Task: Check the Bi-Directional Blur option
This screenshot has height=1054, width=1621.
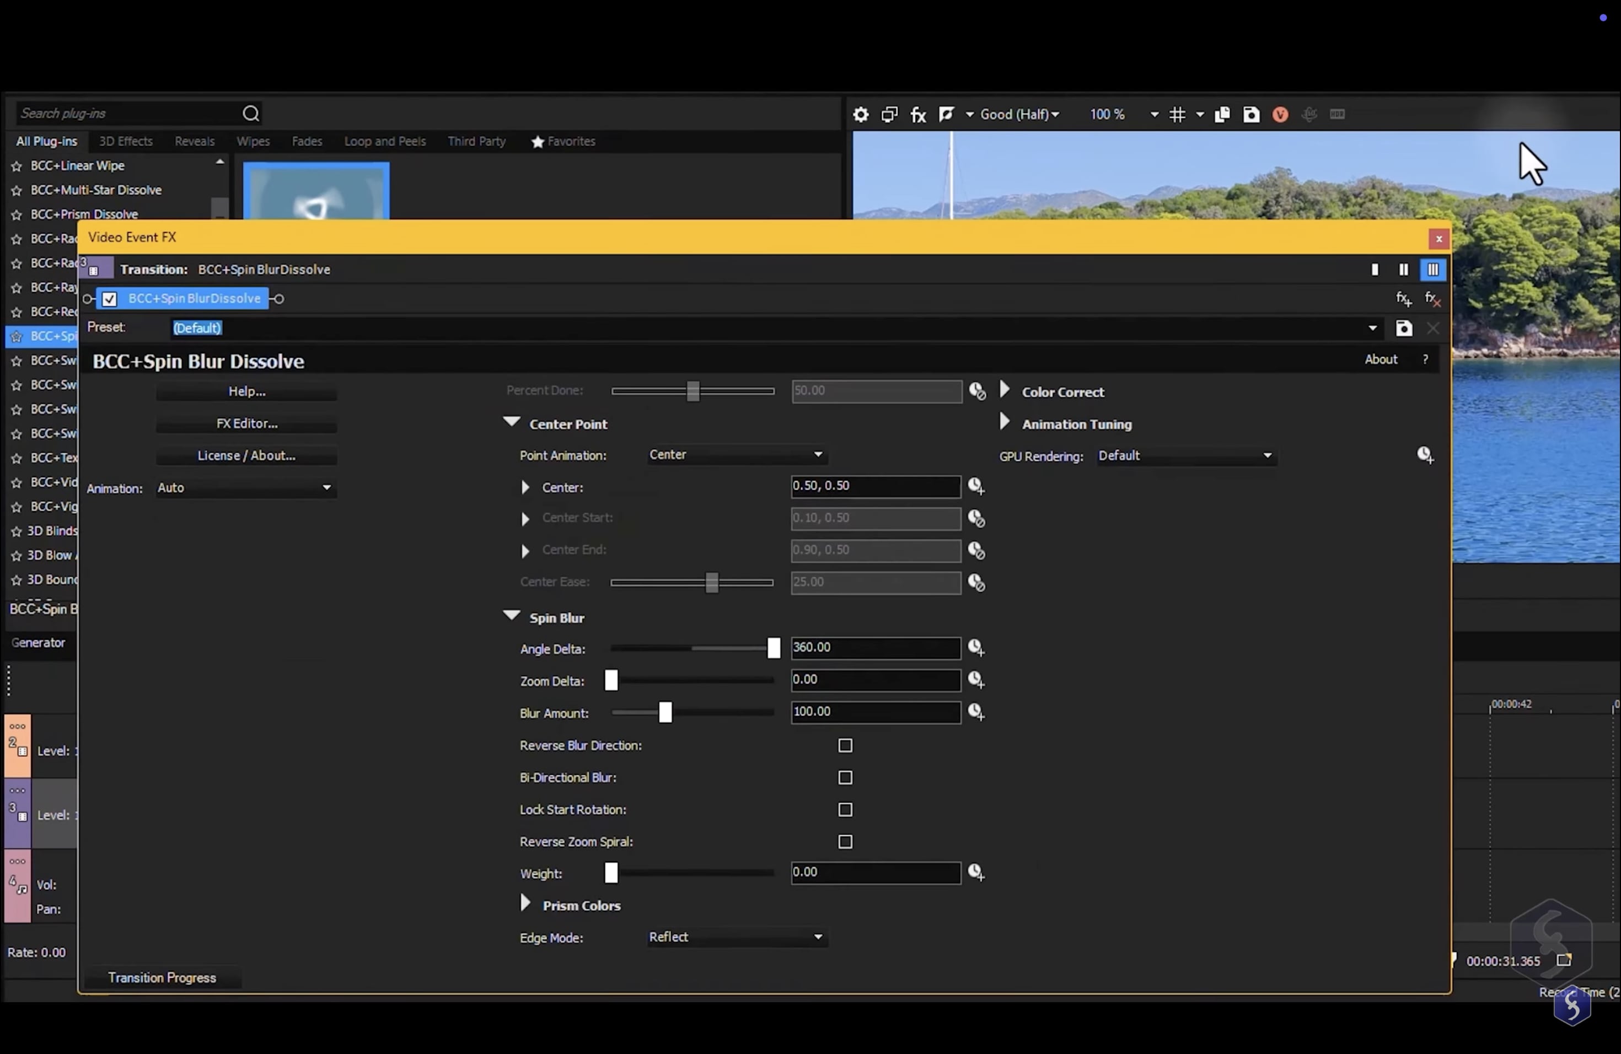Action: [845, 778]
